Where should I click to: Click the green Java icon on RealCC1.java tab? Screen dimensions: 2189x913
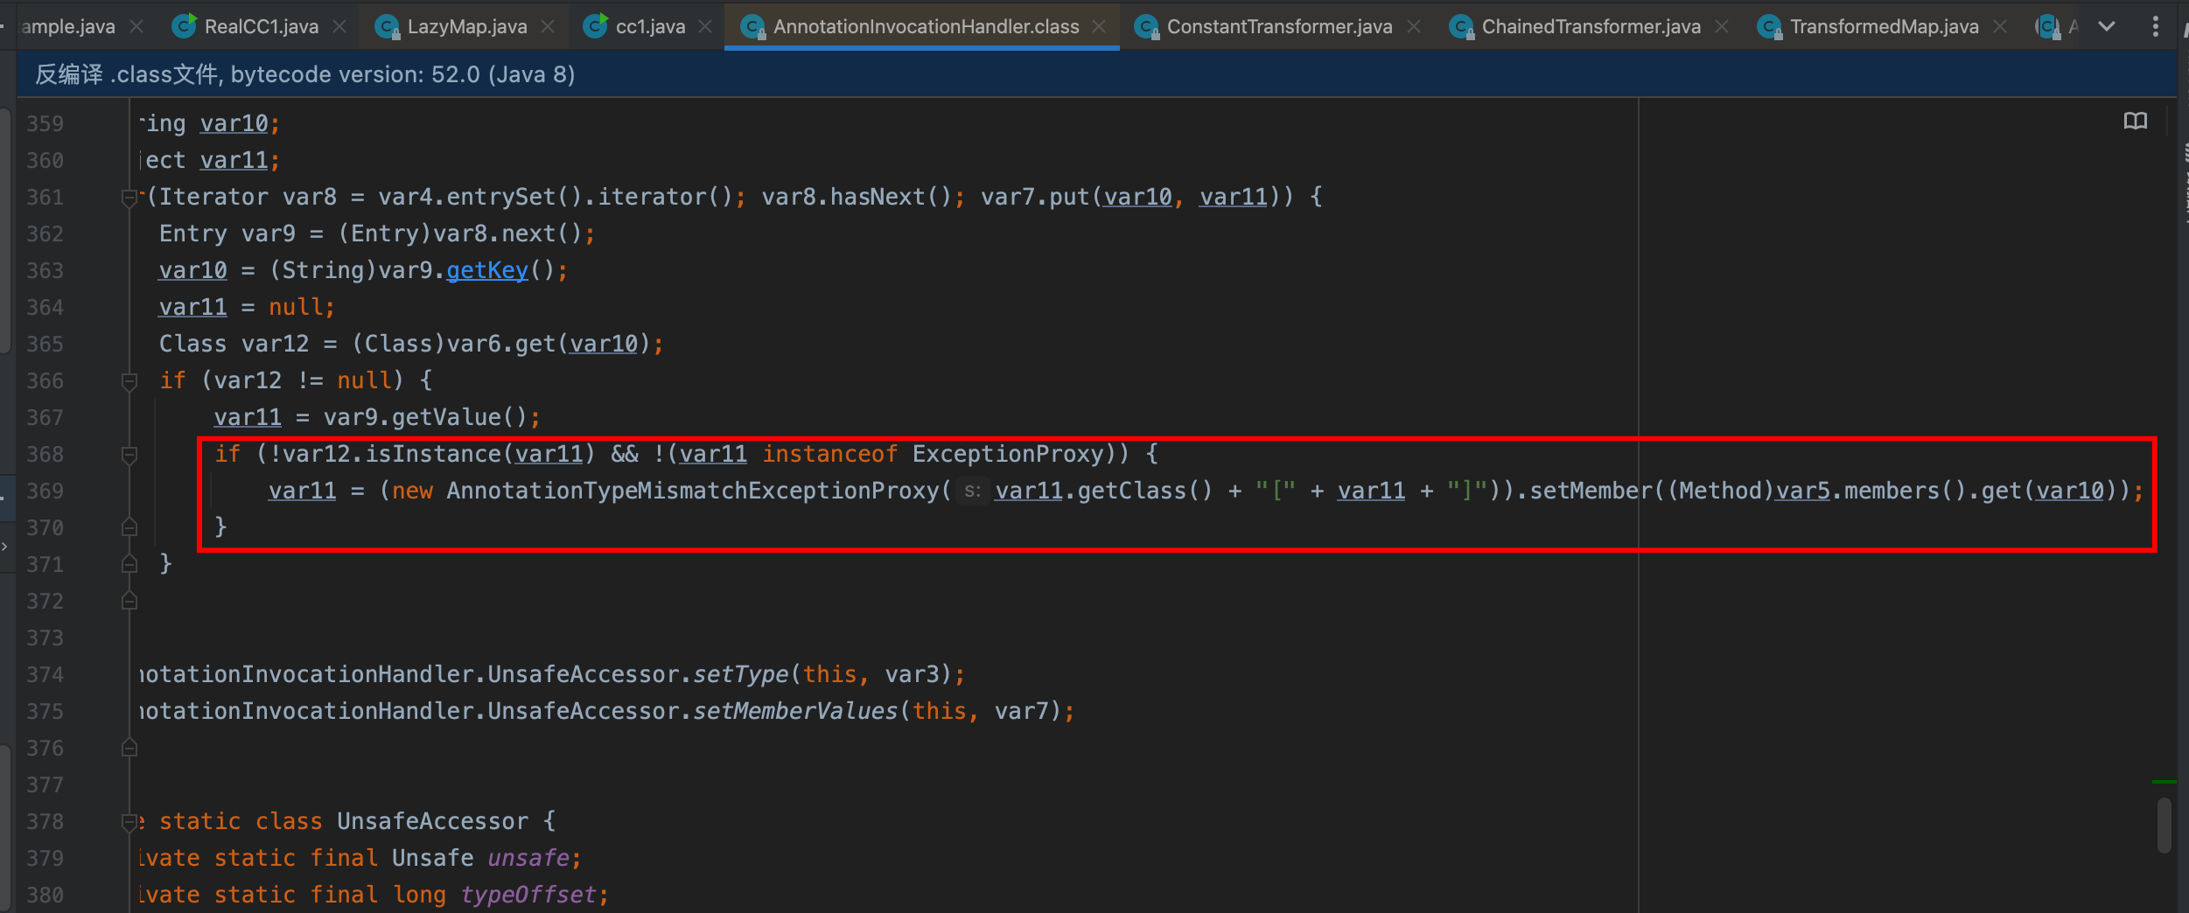click(x=184, y=25)
